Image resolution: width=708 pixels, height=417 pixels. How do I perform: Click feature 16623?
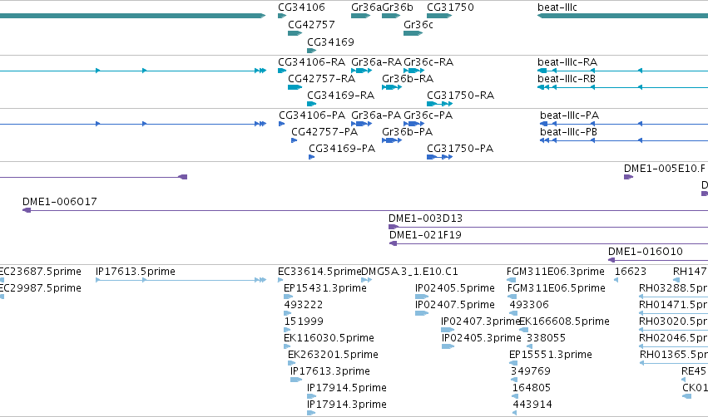coord(631,272)
